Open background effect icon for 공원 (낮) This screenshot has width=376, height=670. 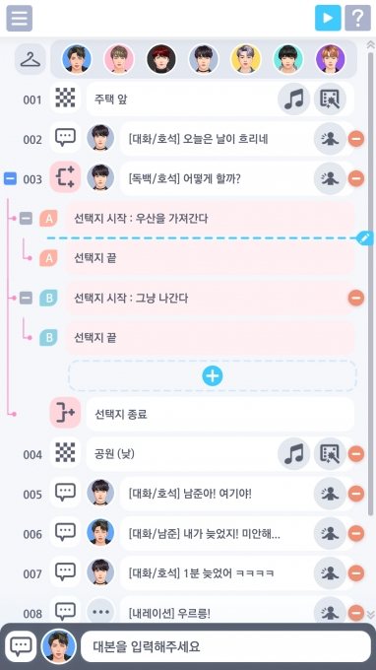pos(330,454)
